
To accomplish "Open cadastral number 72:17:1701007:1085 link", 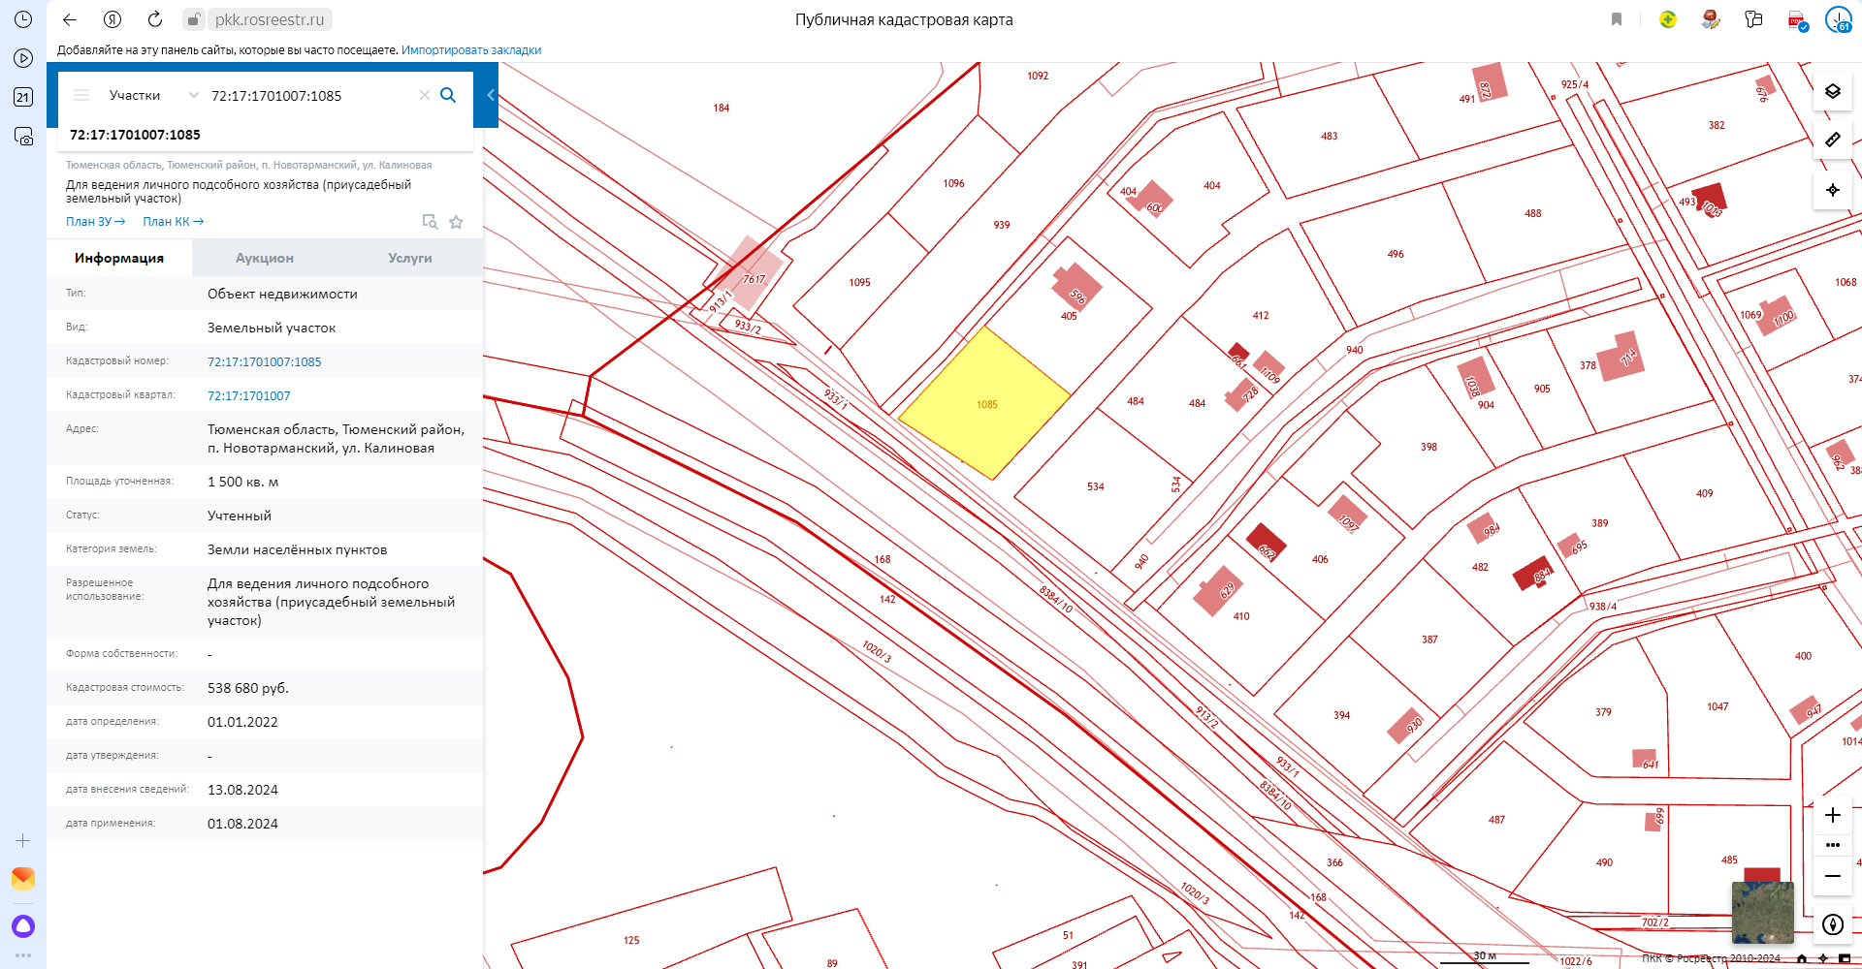I will (264, 361).
